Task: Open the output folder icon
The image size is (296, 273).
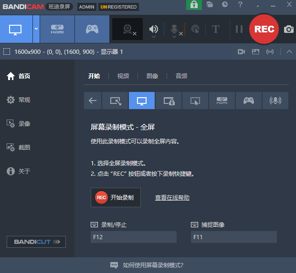Action: pyautogui.click(x=210, y=4)
